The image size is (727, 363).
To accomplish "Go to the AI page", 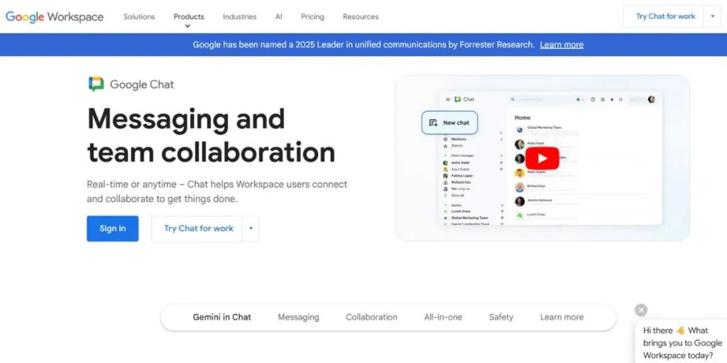I will tap(278, 17).
